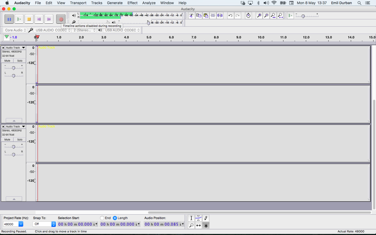Open first Audio Track name dropdown menu
The width and height of the screenshot is (376, 235).
[x=16, y=48]
